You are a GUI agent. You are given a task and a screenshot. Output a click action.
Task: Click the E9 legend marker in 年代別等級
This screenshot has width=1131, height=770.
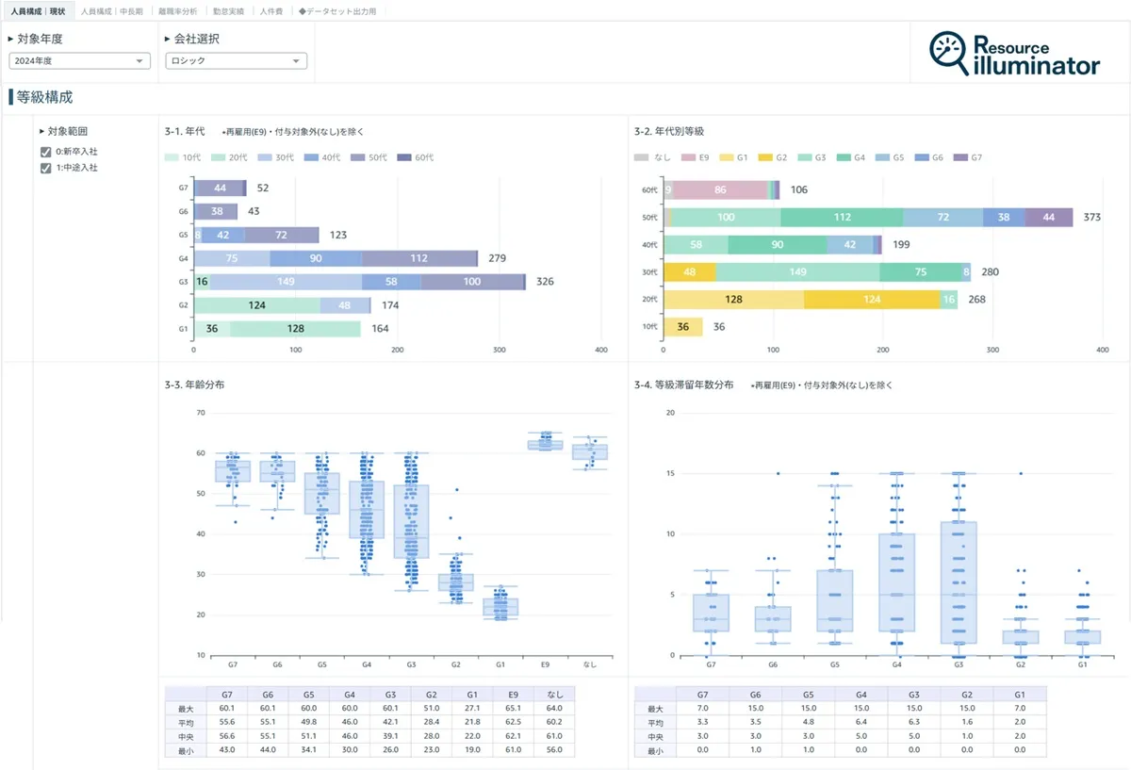click(x=689, y=157)
